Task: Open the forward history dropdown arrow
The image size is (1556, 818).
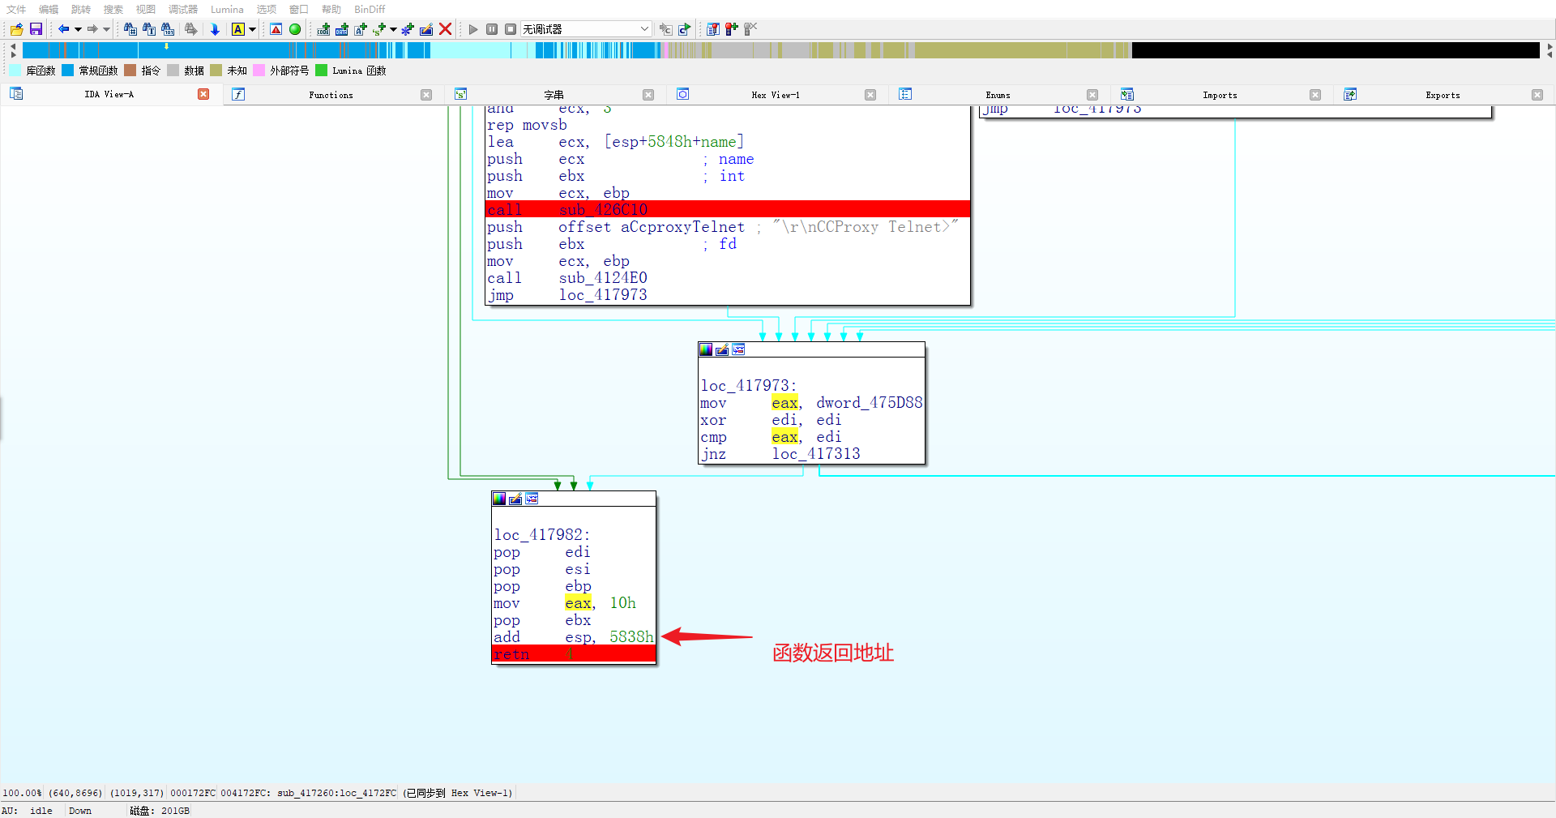Action: 106,29
